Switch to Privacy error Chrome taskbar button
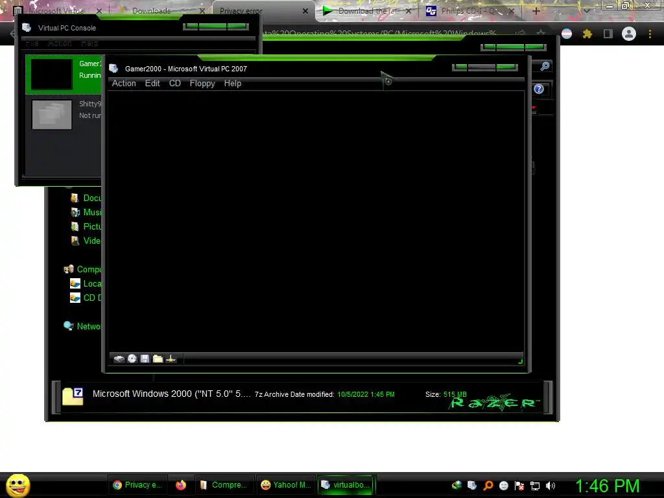664x498 pixels. click(137, 485)
